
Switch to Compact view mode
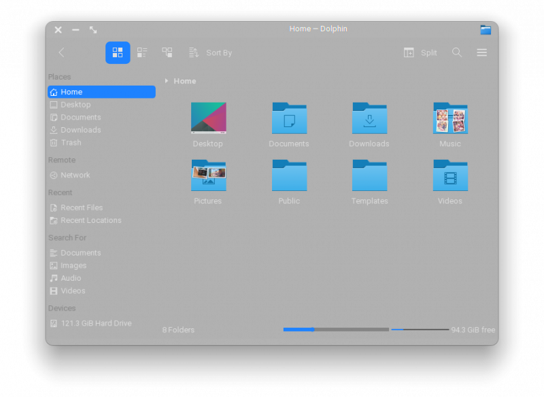point(142,52)
